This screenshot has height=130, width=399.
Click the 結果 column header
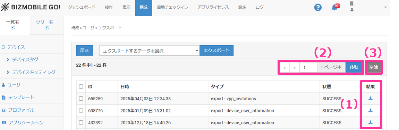[x=371, y=87]
